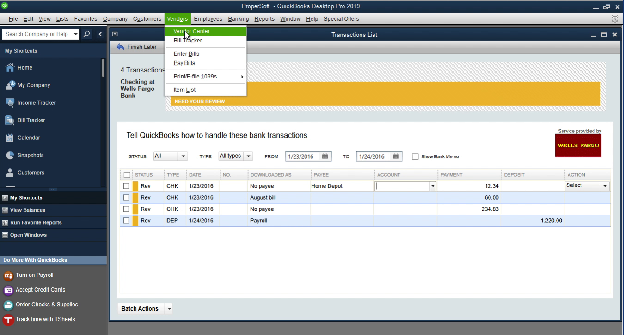The width and height of the screenshot is (624, 335).
Task: Click the Batch Actions button
Action: (x=140, y=309)
